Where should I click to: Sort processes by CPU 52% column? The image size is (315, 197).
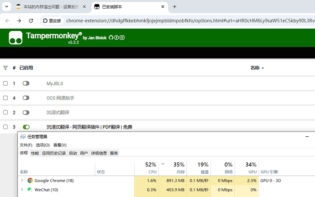(x=147, y=169)
